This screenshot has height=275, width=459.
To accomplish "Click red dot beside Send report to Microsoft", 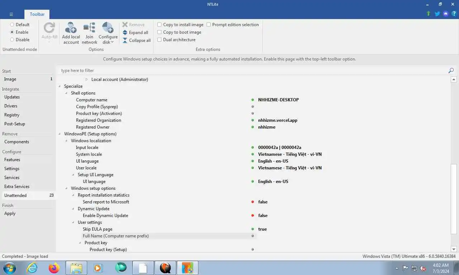I will click(253, 202).
